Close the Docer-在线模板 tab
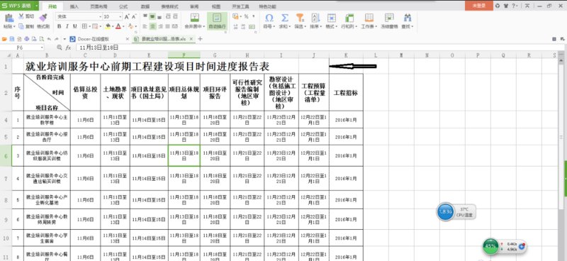 128,39
